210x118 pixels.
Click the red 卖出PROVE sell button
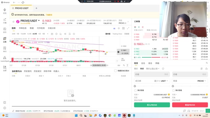190,105
